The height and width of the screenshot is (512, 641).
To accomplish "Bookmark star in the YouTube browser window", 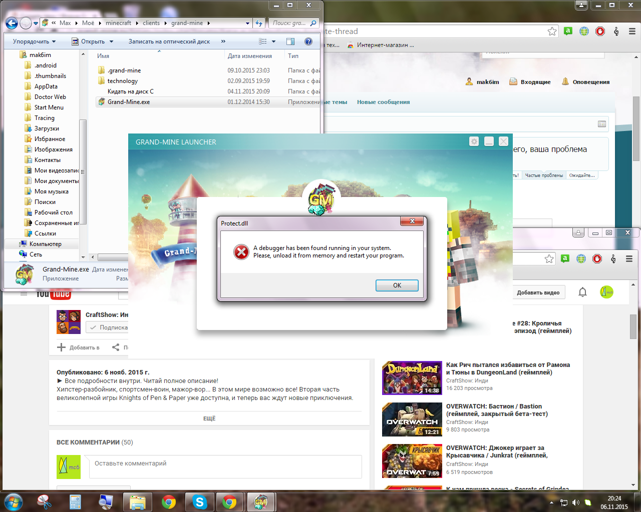I will point(549,258).
